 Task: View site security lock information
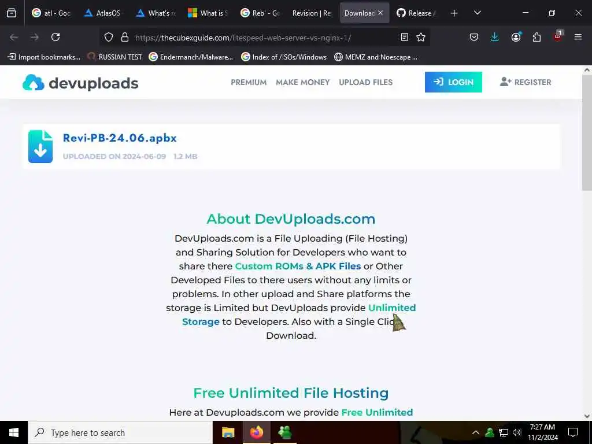coord(125,37)
